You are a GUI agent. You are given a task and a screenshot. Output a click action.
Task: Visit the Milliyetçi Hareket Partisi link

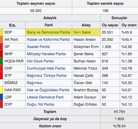(46, 54)
